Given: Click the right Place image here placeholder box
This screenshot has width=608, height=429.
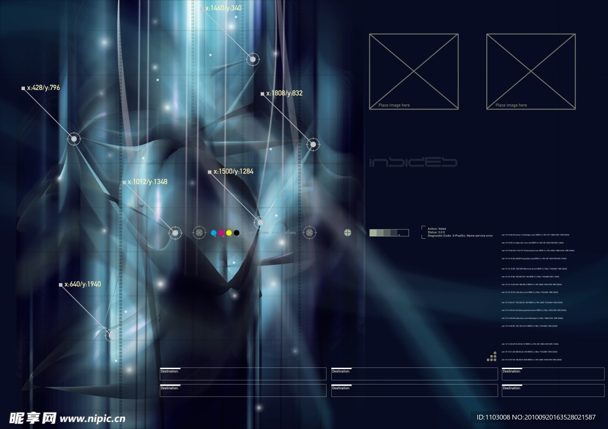Looking at the screenshot, I should click(x=531, y=72).
